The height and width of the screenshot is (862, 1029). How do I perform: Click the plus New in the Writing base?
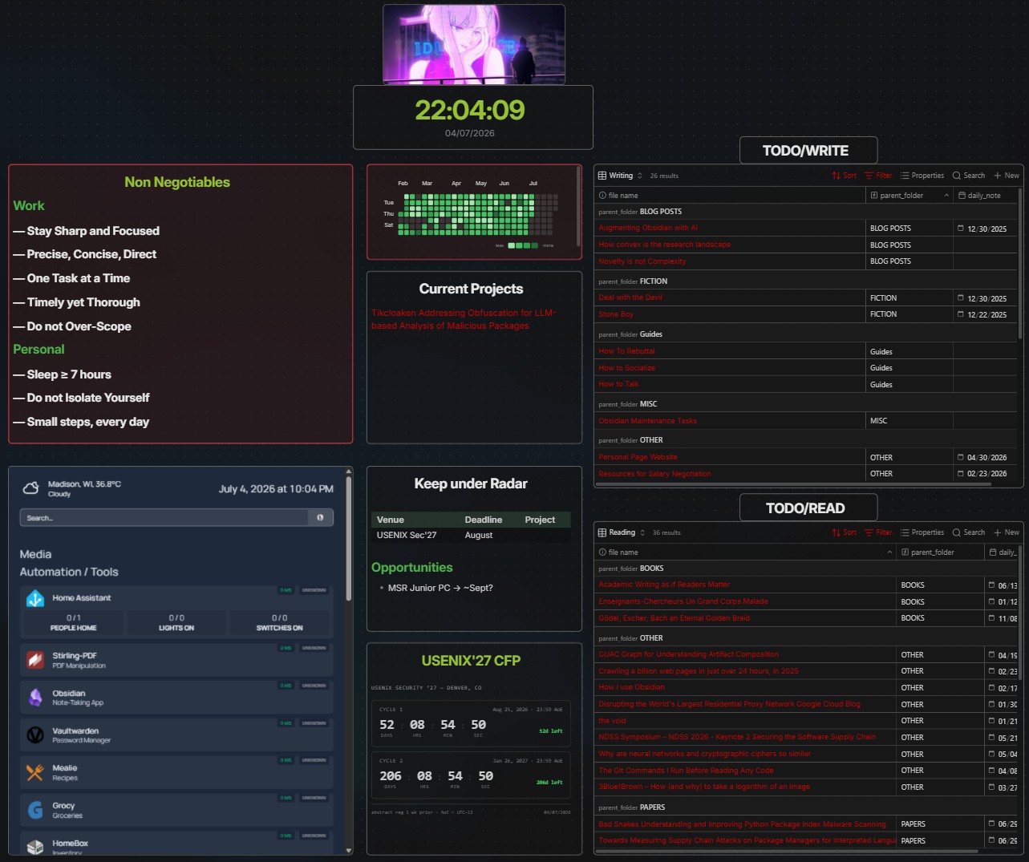tap(1007, 176)
